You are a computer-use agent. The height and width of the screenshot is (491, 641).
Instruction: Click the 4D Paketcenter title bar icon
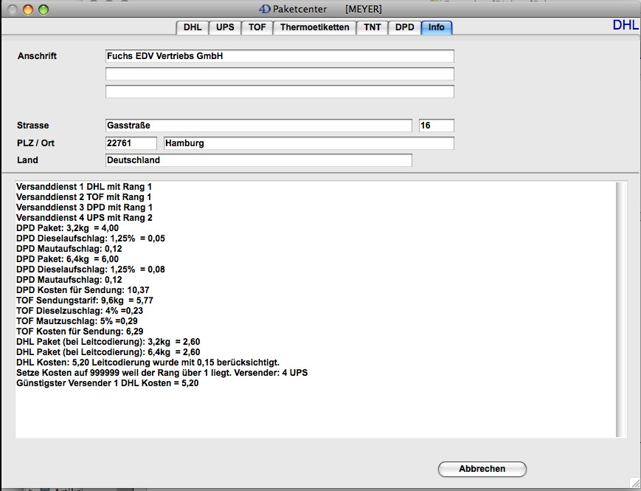pyautogui.click(x=265, y=9)
